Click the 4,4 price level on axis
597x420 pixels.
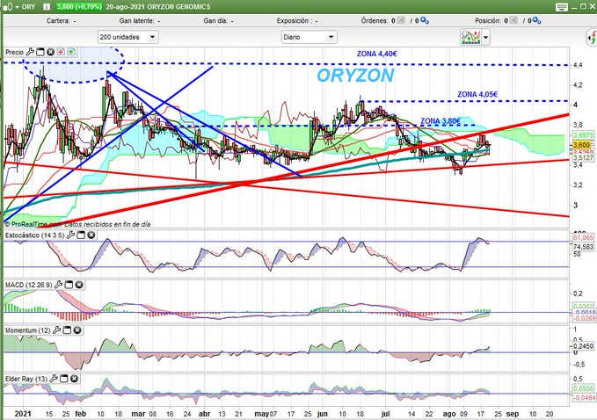pos(578,65)
